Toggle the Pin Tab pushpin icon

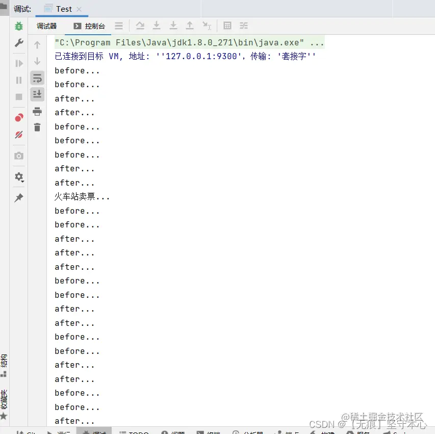pyautogui.click(x=19, y=198)
